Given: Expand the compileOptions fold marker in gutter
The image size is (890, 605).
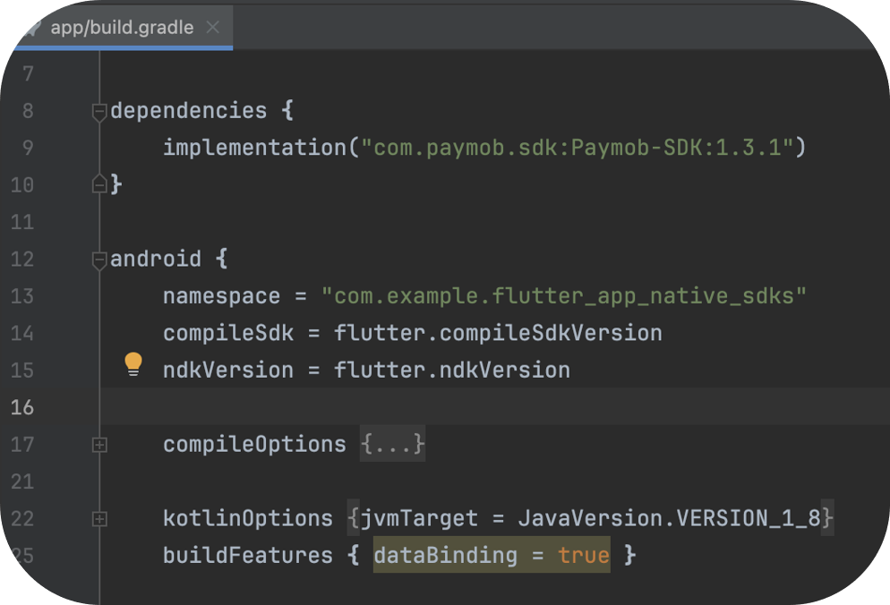Looking at the screenshot, I should coord(99,445).
